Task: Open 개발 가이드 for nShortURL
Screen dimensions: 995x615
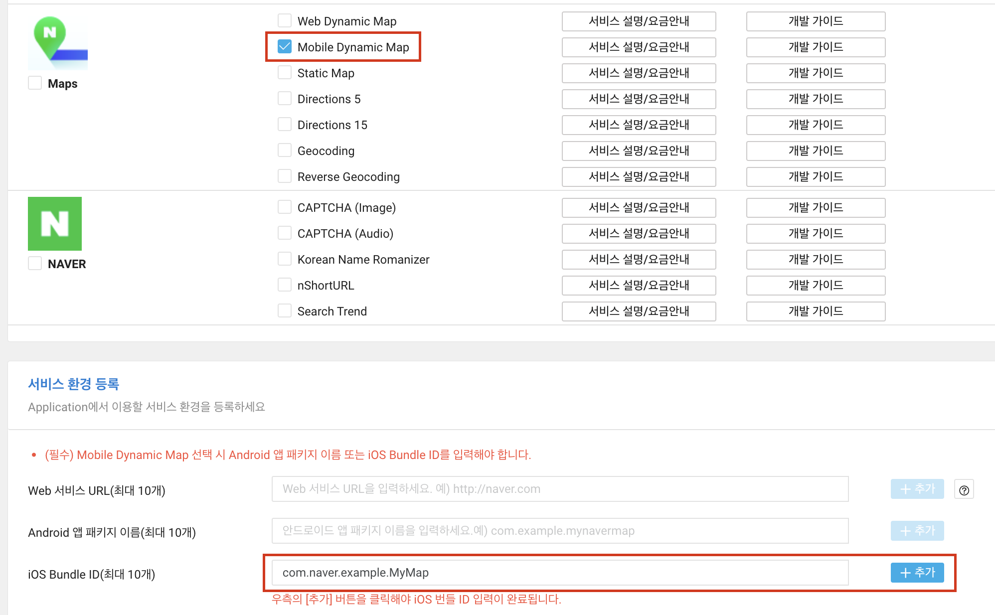Action: pyautogui.click(x=816, y=285)
